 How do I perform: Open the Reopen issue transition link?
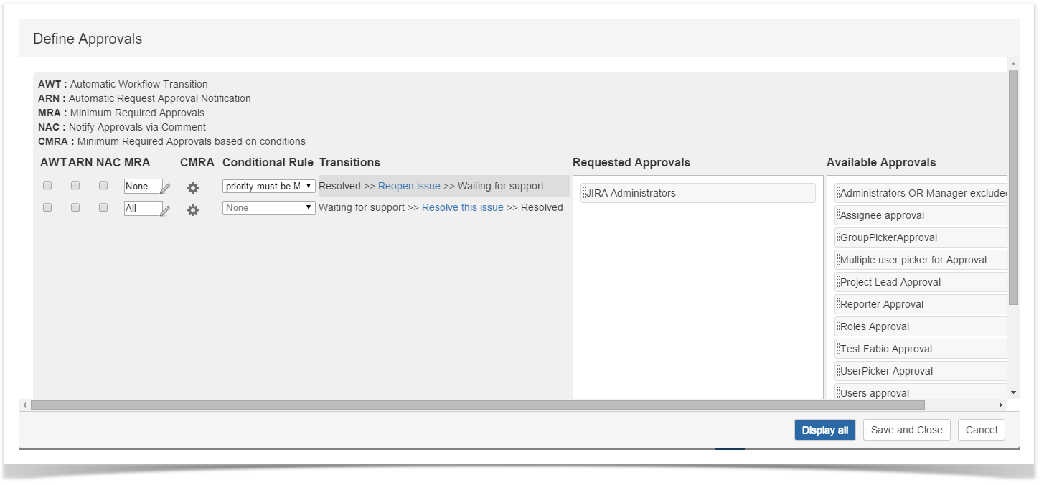pos(409,186)
